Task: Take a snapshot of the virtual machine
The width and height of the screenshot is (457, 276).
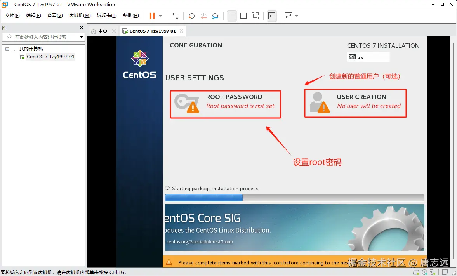Action: click(x=191, y=16)
